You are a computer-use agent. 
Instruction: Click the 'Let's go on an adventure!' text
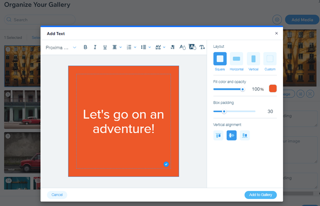(x=123, y=121)
